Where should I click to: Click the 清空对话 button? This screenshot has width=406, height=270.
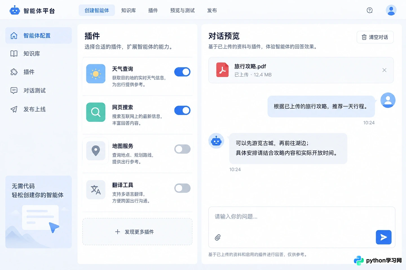[x=375, y=37]
